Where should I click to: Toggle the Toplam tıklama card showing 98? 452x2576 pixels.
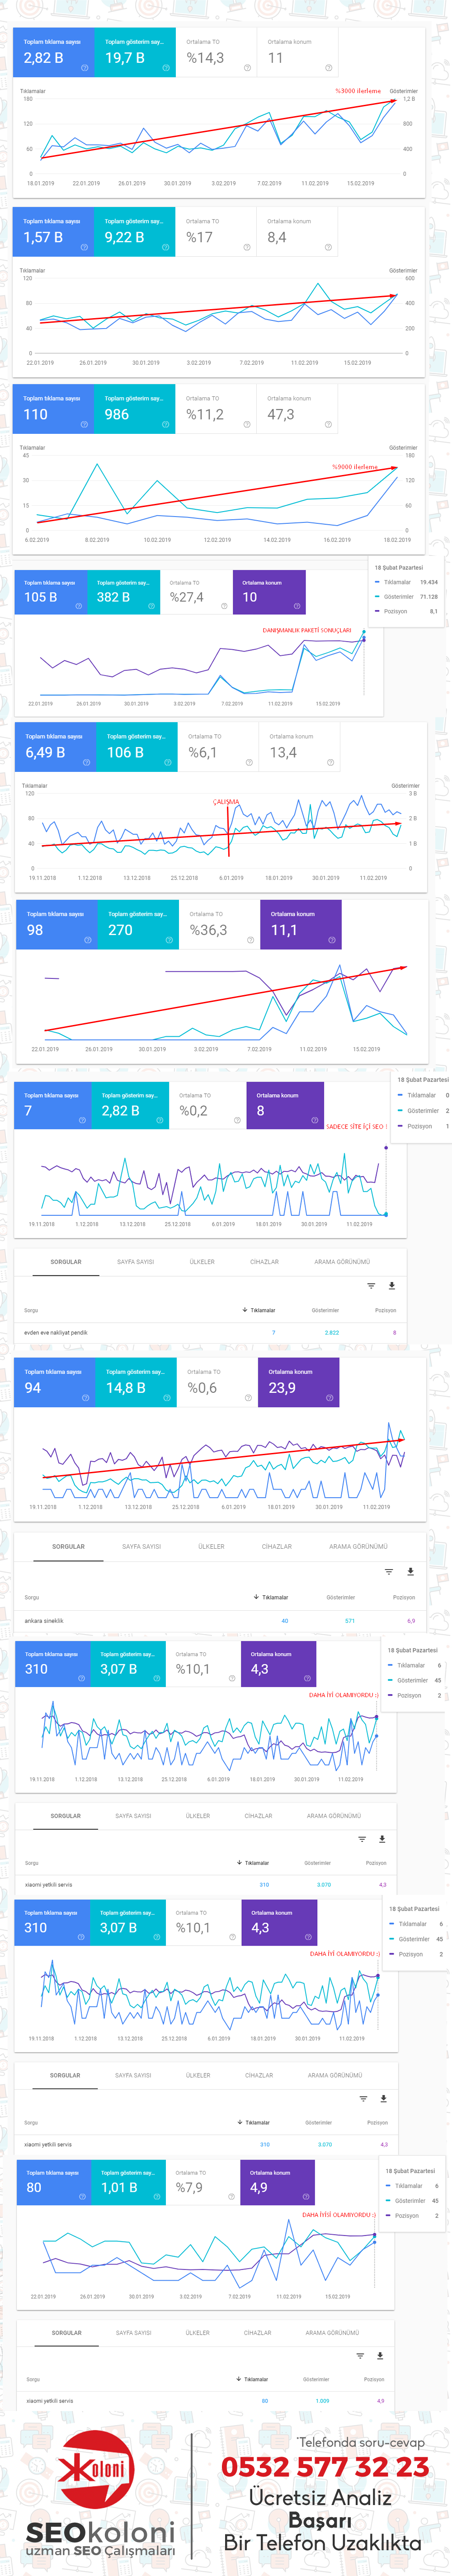click(57, 925)
